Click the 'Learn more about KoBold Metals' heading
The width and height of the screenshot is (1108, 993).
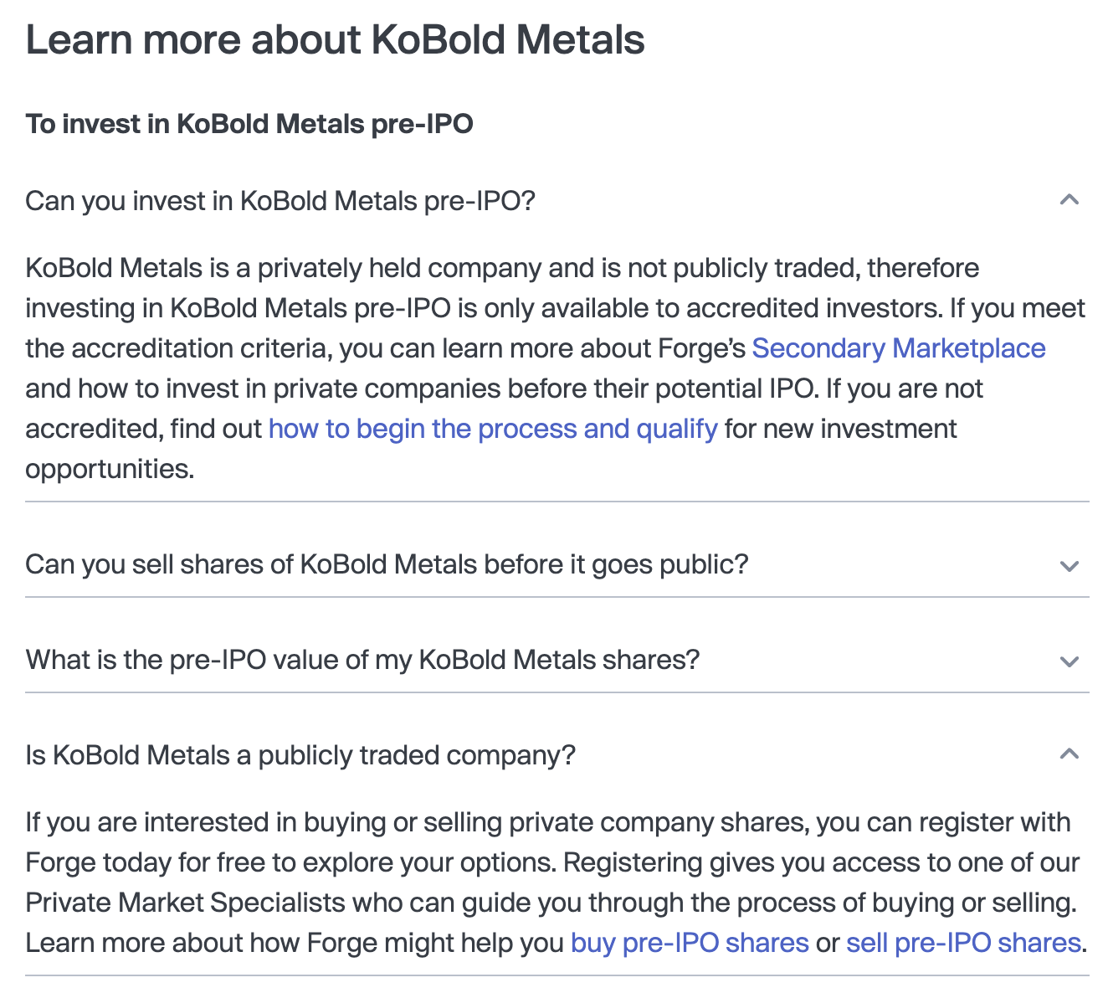tap(335, 39)
